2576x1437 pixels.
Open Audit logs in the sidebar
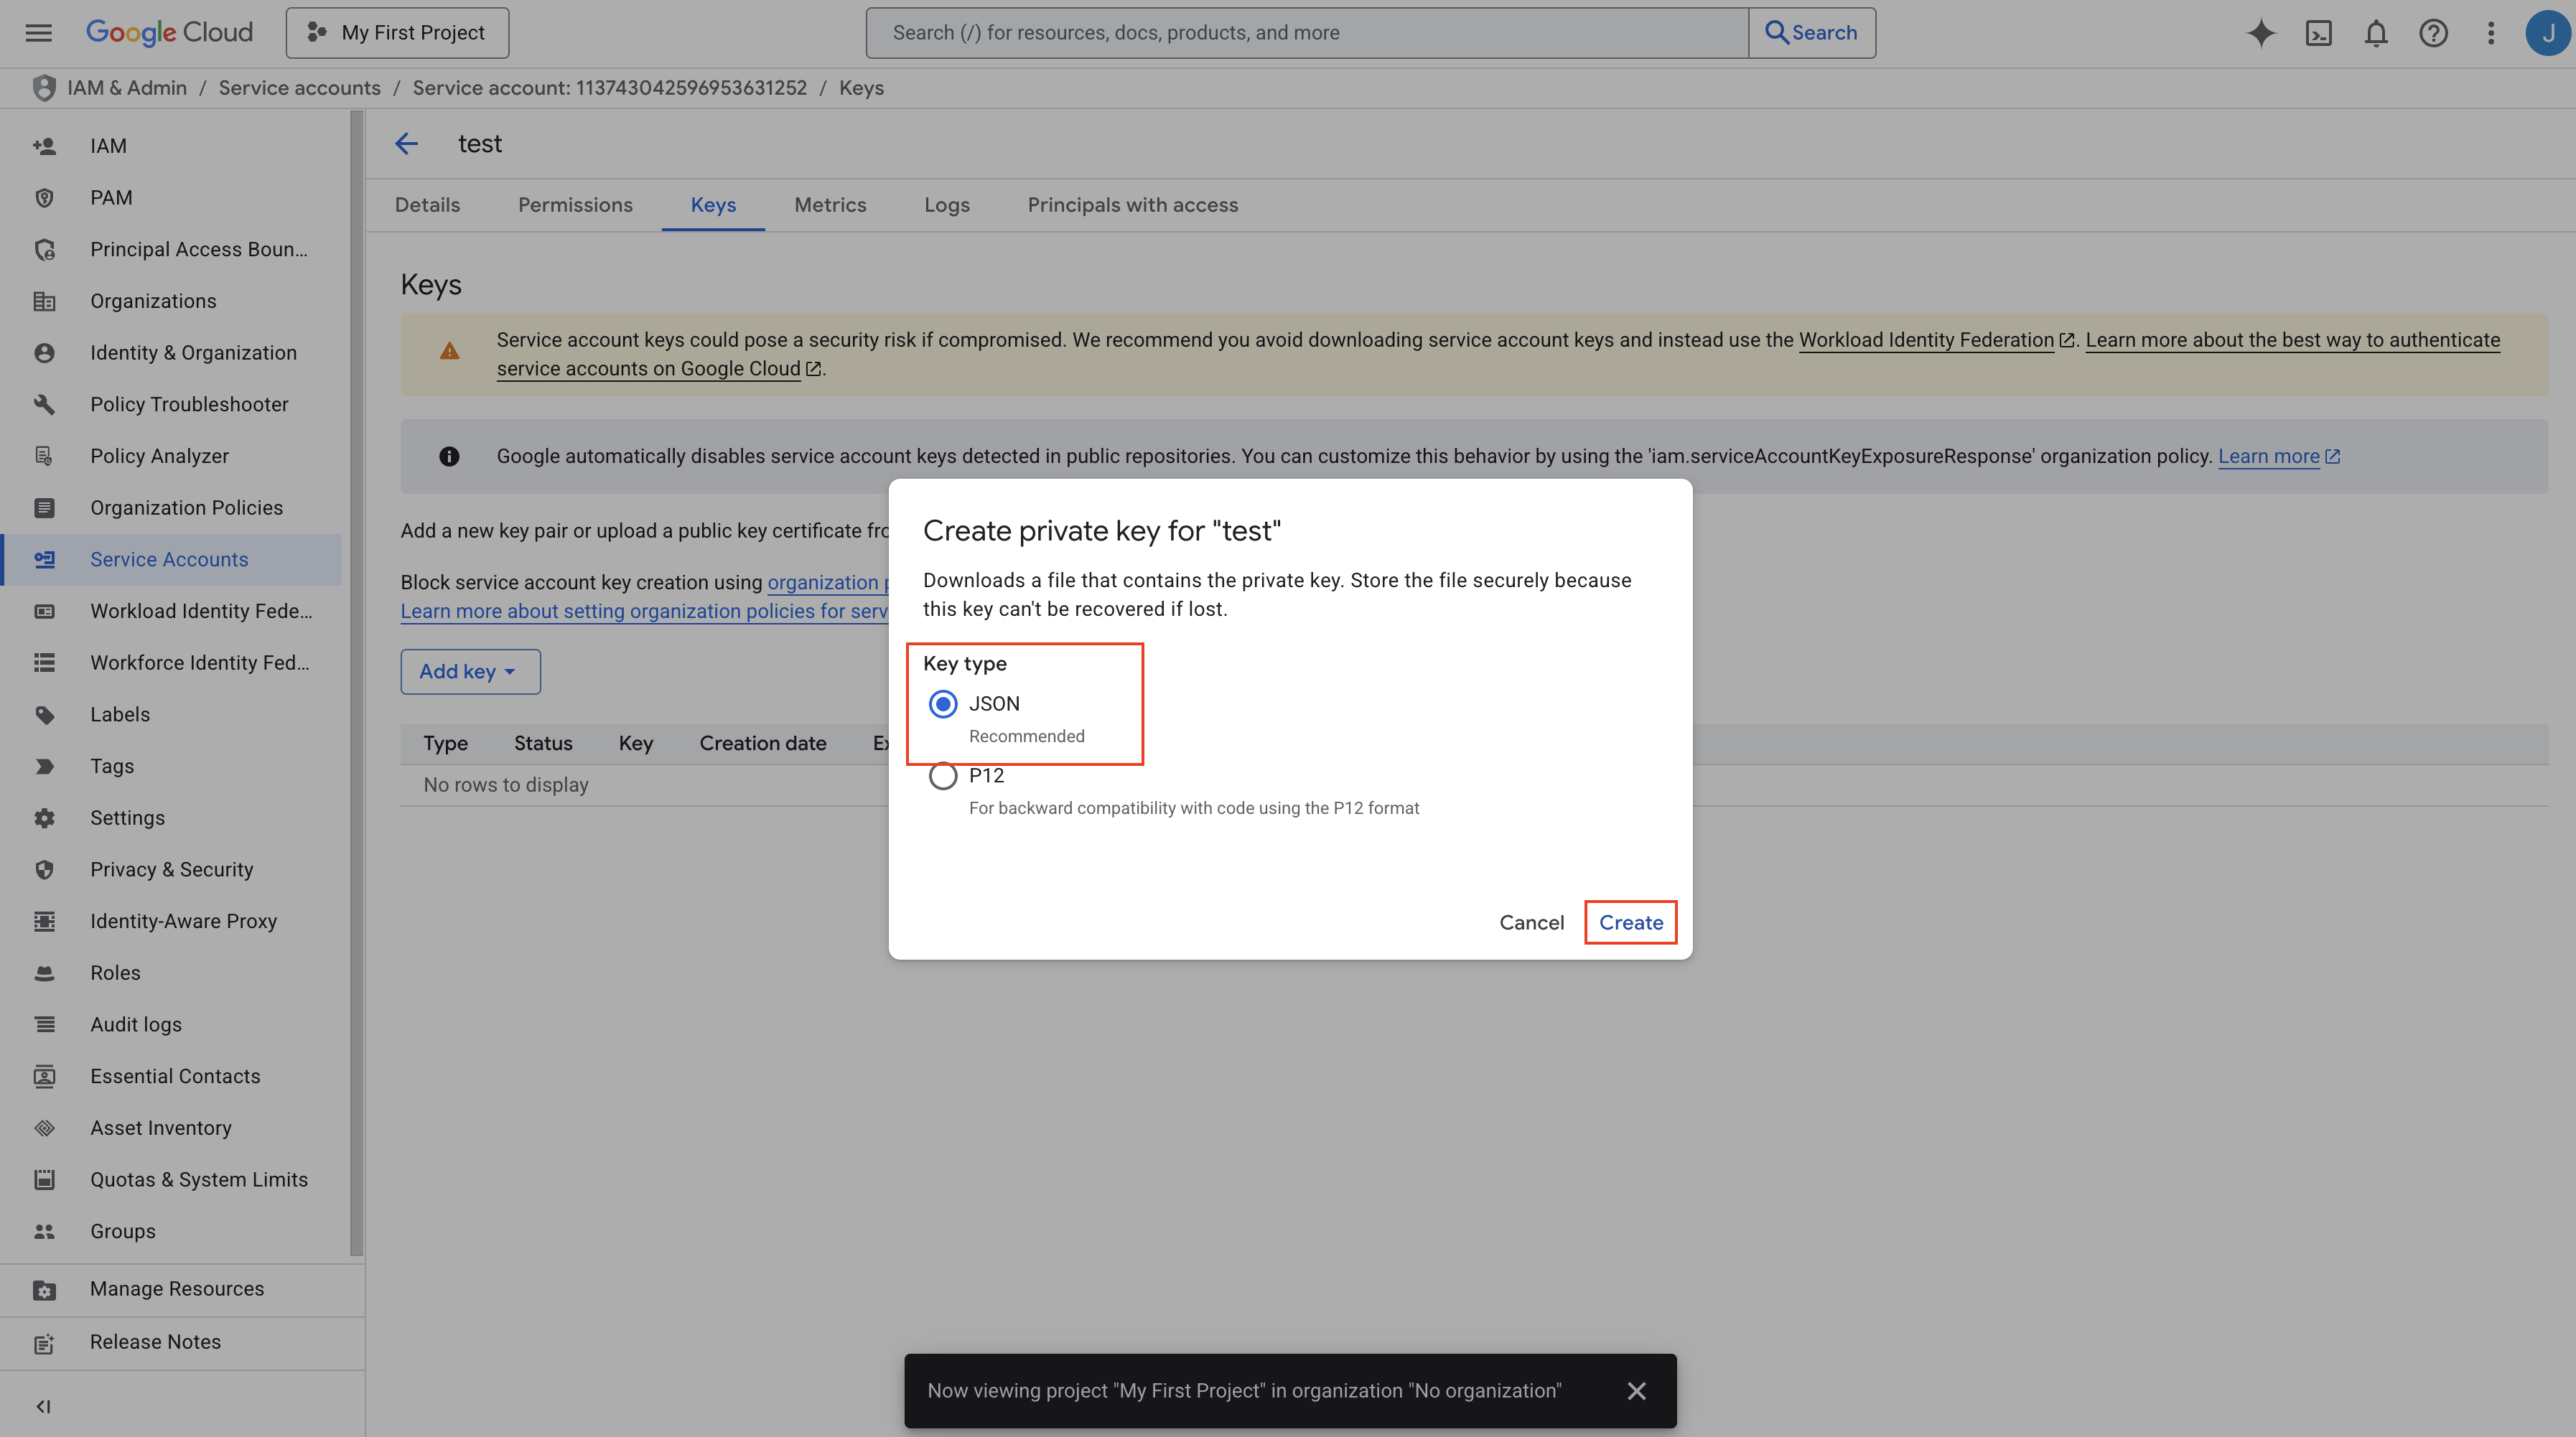[172, 1025]
